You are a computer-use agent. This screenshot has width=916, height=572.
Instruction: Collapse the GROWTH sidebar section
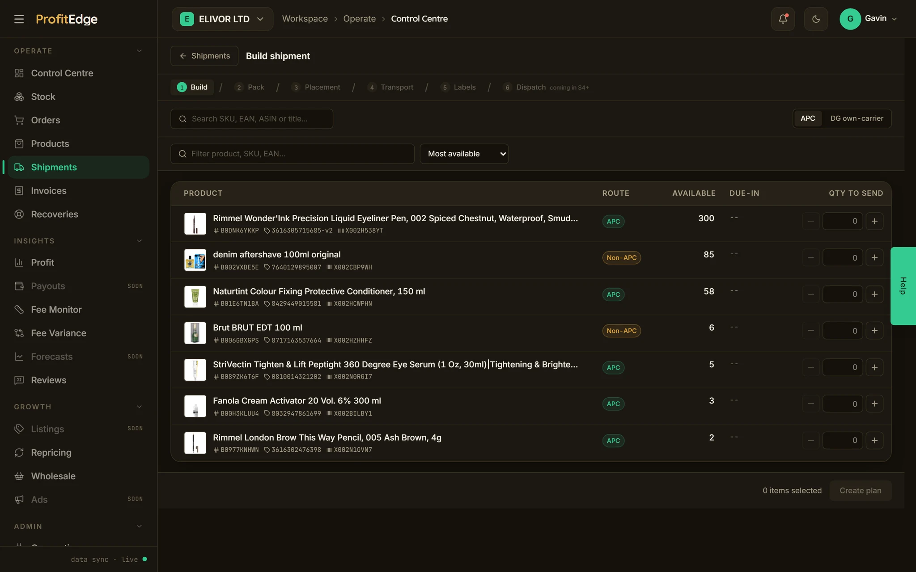139,407
